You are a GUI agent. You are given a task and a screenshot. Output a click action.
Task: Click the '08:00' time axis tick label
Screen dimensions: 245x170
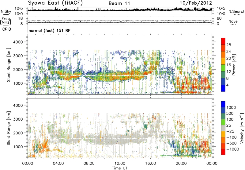89,164
